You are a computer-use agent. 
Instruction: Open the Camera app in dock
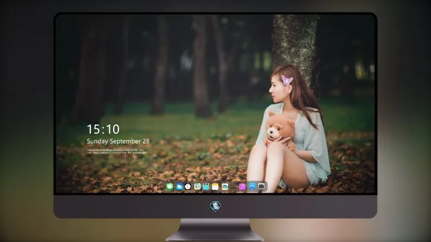[x=261, y=186]
